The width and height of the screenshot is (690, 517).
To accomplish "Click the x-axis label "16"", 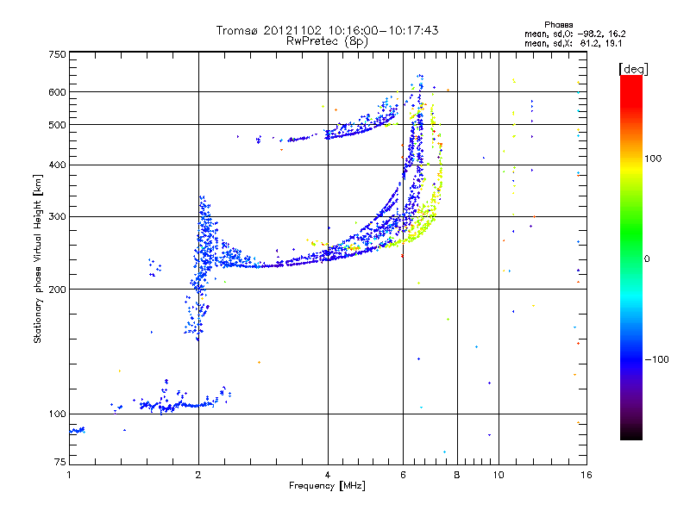I will tap(586, 475).
